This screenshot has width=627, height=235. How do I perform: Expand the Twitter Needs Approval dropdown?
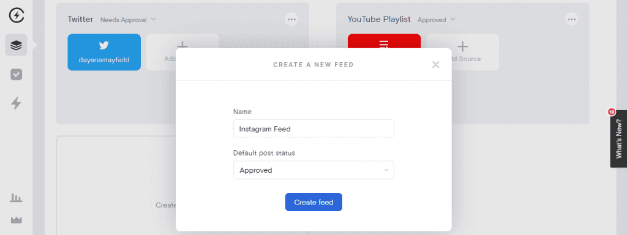pyautogui.click(x=128, y=20)
